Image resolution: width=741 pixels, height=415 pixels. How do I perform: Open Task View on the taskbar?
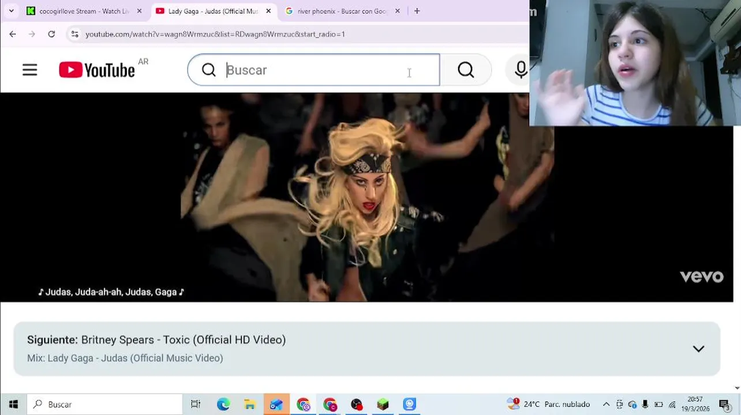tap(196, 404)
